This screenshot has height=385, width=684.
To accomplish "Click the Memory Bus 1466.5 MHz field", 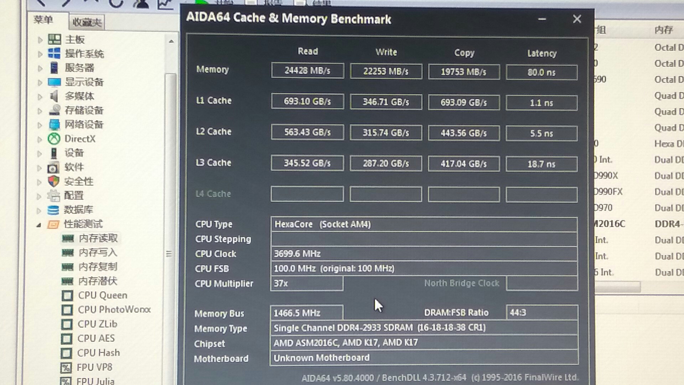I will tap(307, 313).
